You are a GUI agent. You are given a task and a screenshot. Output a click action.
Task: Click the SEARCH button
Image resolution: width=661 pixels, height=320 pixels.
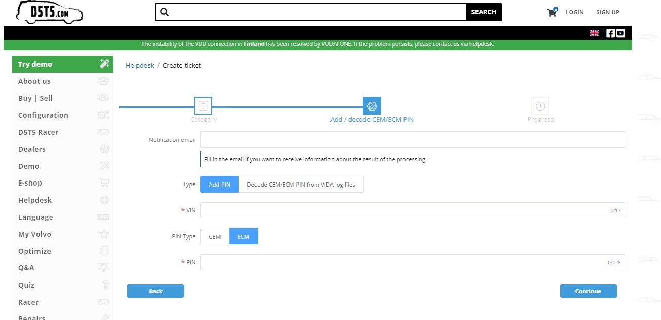tap(484, 12)
